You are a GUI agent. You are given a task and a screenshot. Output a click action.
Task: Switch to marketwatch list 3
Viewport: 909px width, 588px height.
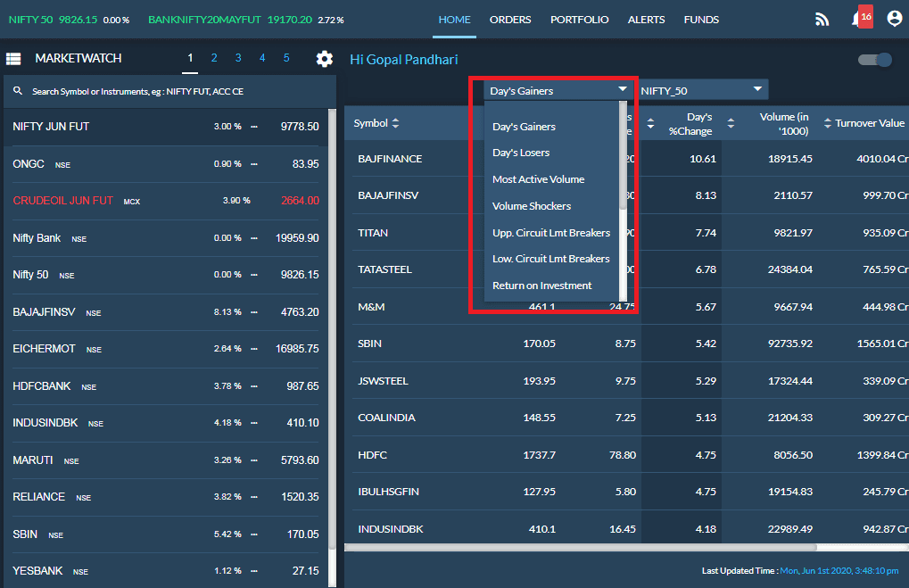238,58
